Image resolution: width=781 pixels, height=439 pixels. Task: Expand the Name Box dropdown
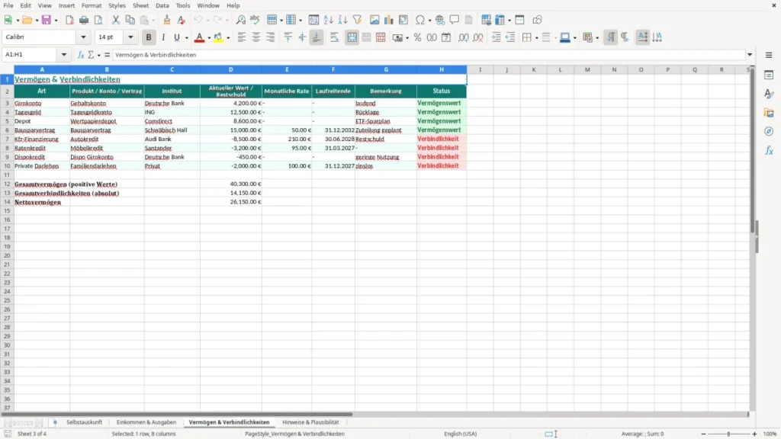(x=64, y=55)
